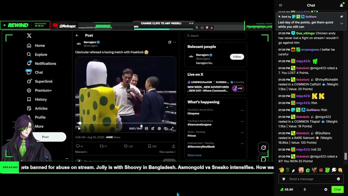
Task: Unmute the video sound
Action: 153,128
